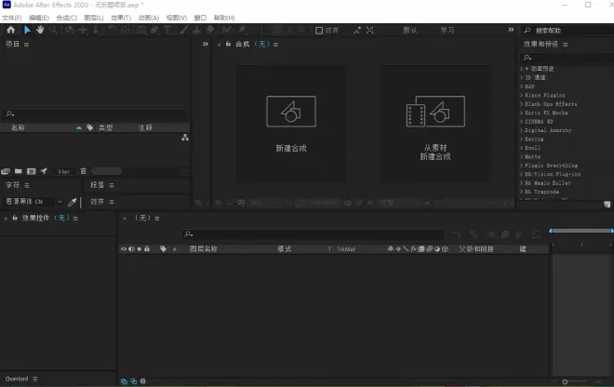Open the 合成(C) menu
This screenshot has width=614, height=387.
(x=66, y=18)
